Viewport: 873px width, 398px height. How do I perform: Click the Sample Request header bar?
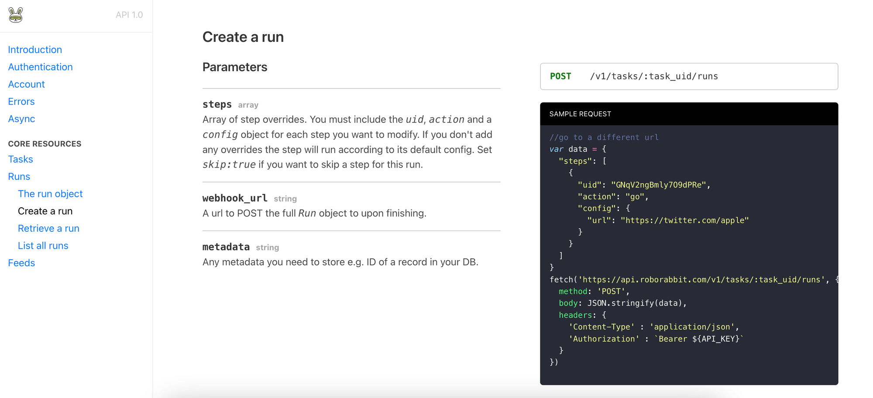tap(688, 114)
